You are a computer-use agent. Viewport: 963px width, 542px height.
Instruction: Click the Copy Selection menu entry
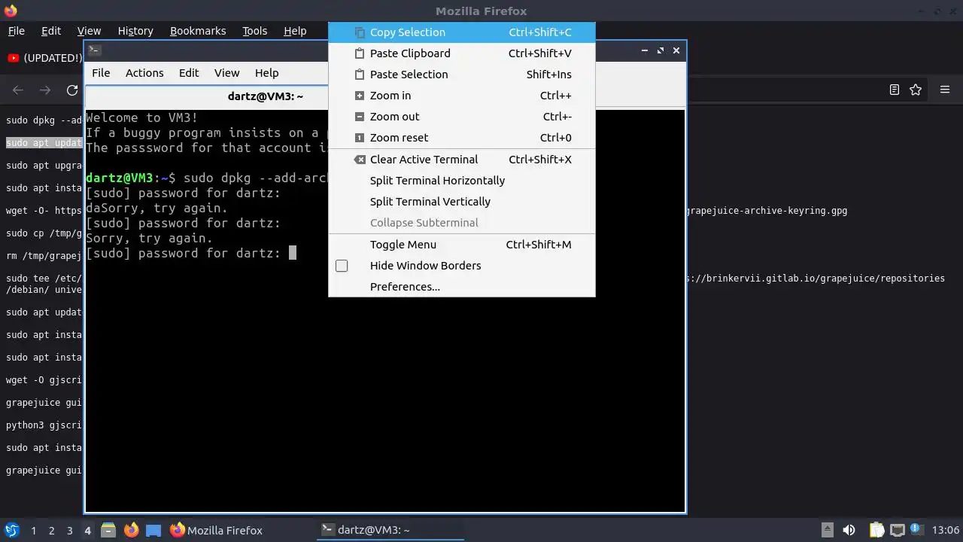(462, 32)
